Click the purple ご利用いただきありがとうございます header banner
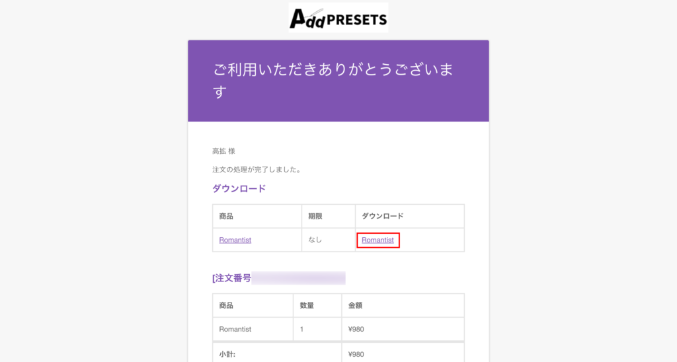The width and height of the screenshot is (677, 362). point(338,81)
